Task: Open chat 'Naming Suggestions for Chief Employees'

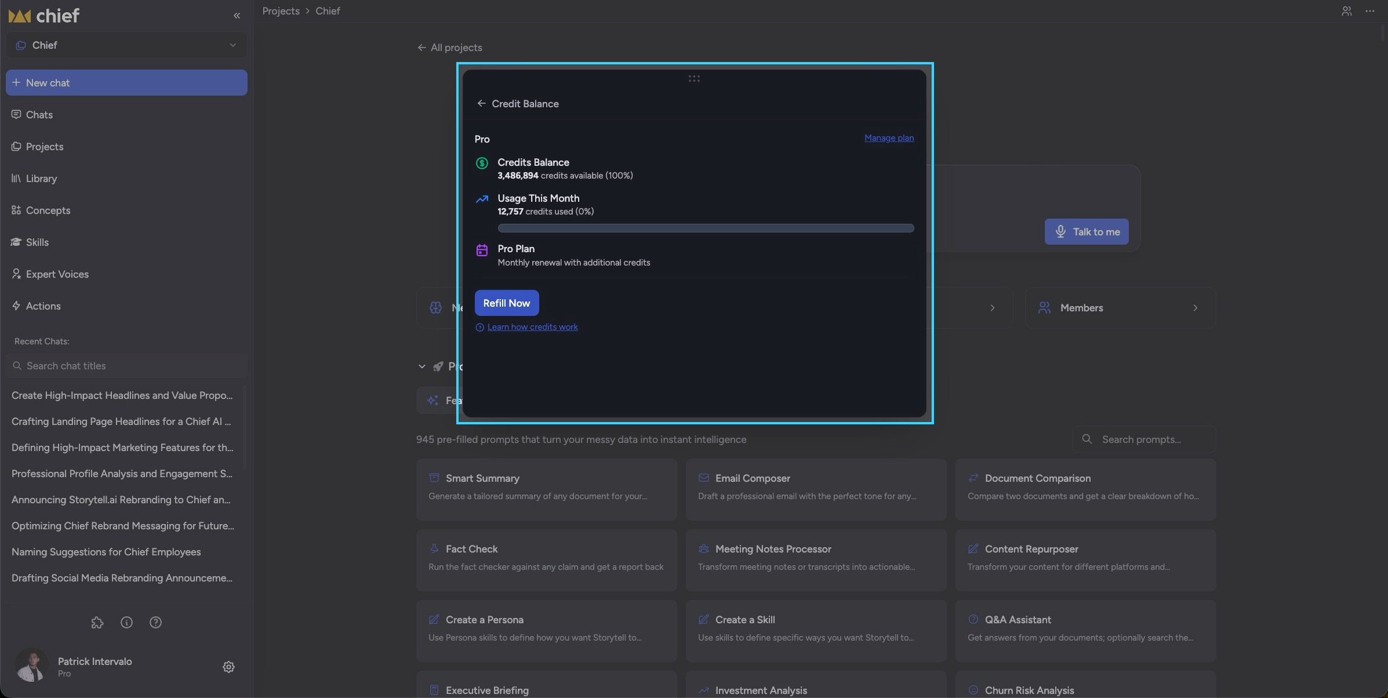Action: [106, 552]
